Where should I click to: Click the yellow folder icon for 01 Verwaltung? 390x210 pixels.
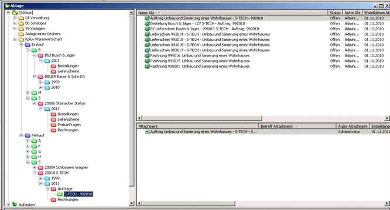tap(21, 18)
